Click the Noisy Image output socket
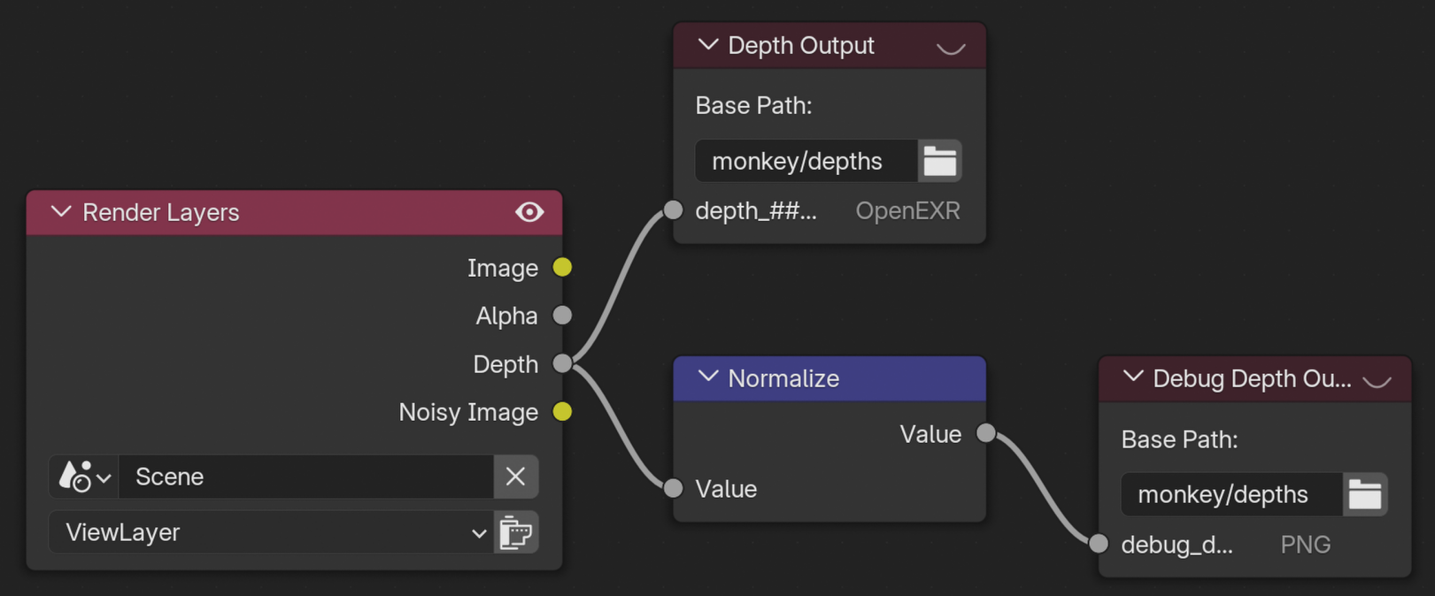This screenshot has width=1435, height=596. tap(562, 411)
